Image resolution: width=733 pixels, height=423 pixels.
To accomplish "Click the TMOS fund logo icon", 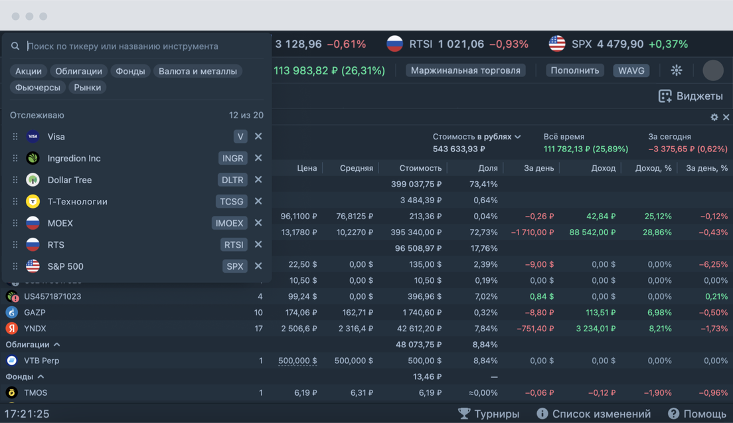I will (12, 392).
